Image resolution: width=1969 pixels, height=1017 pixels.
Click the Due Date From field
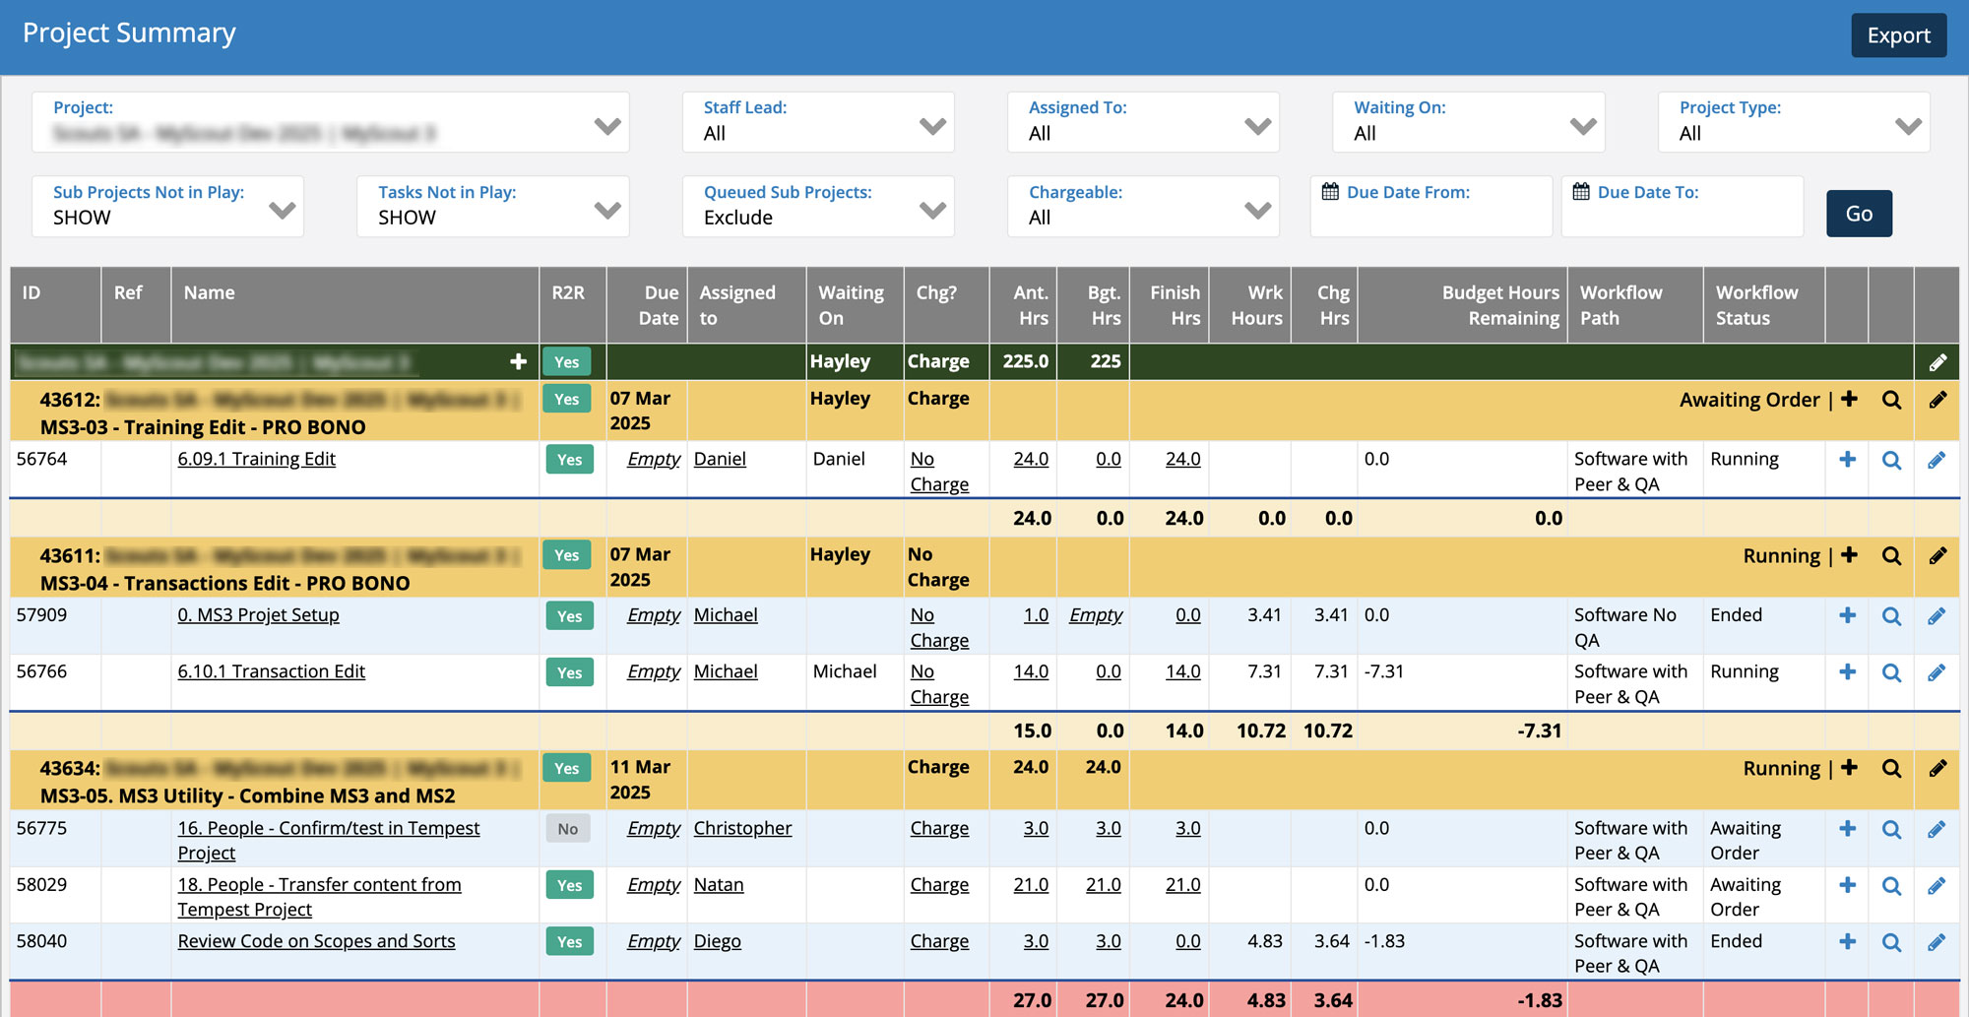[1430, 207]
